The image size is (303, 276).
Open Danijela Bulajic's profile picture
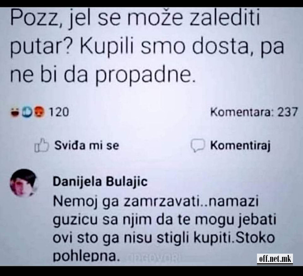coord(23,182)
